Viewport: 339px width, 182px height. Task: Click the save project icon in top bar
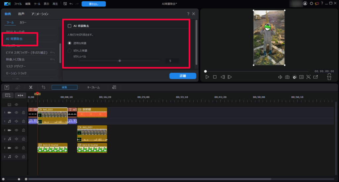tap(65, 4)
